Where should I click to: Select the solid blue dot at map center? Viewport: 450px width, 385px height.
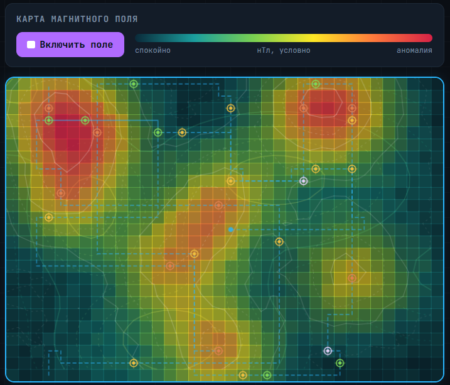tap(231, 230)
